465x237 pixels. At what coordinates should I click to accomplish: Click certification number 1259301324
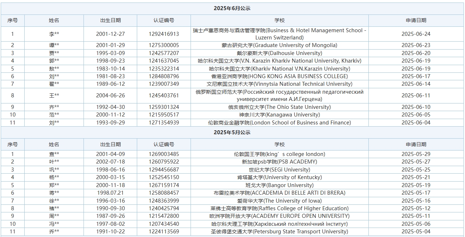164,107
